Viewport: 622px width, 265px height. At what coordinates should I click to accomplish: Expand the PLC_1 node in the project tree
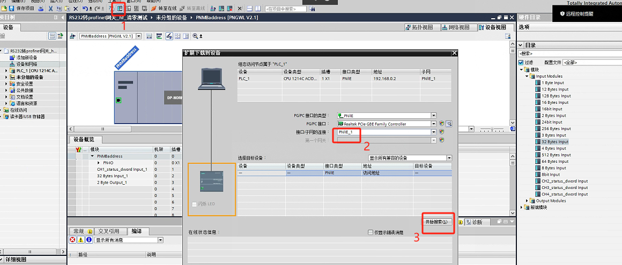click(7, 71)
